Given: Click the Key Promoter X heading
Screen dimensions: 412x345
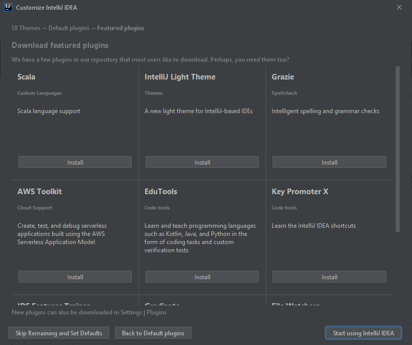Looking at the screenshot, I should click(300, 192).
